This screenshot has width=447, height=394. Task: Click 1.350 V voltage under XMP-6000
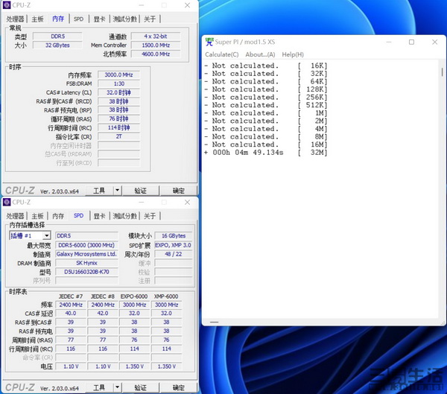tap(166, 366)
